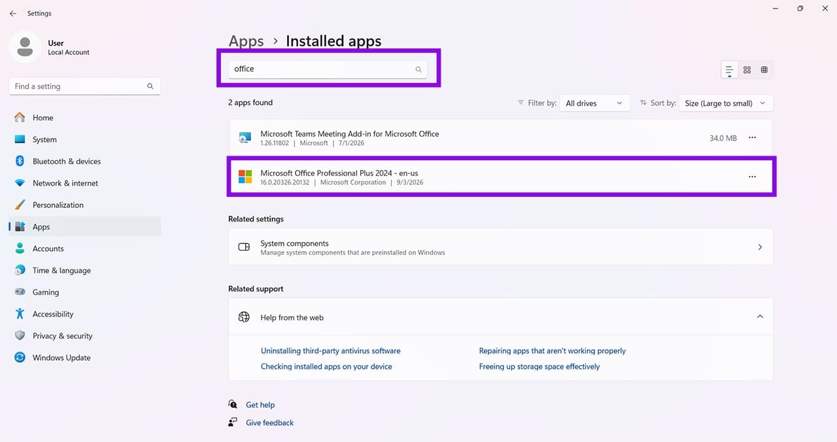
Task: Open the Sort by Size dropdown
Action: point(726,103)
